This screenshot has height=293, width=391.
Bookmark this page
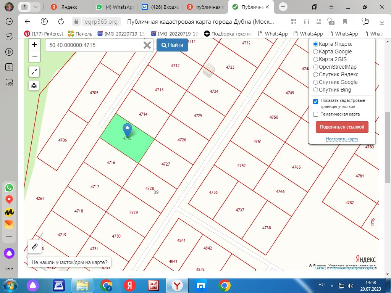pyautogui.click(x=345, y=22)
